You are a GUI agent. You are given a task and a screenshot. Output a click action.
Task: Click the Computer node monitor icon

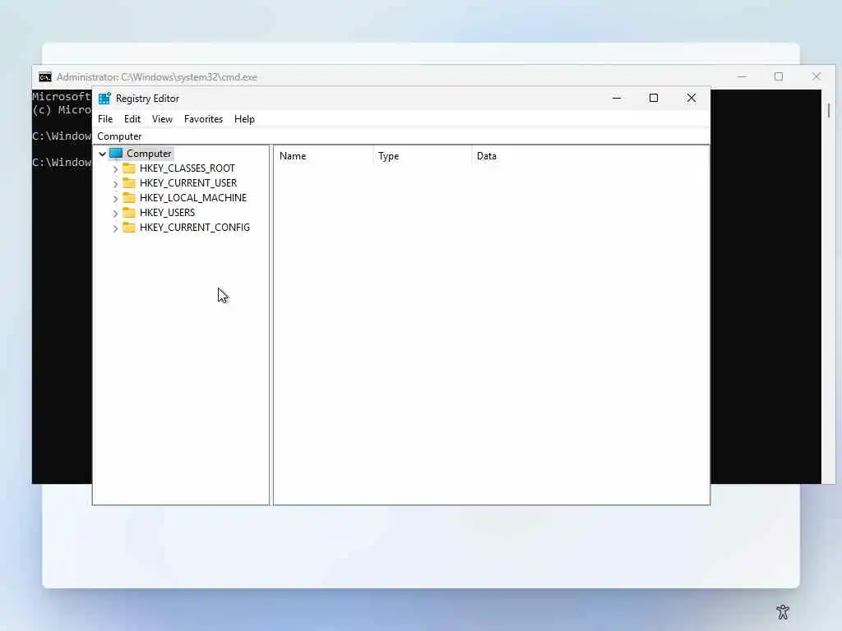click(116, 154)
